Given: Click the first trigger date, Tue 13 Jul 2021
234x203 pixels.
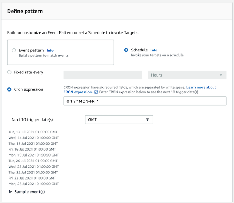Looking at the screenshot, I should (x=33, y=132).
